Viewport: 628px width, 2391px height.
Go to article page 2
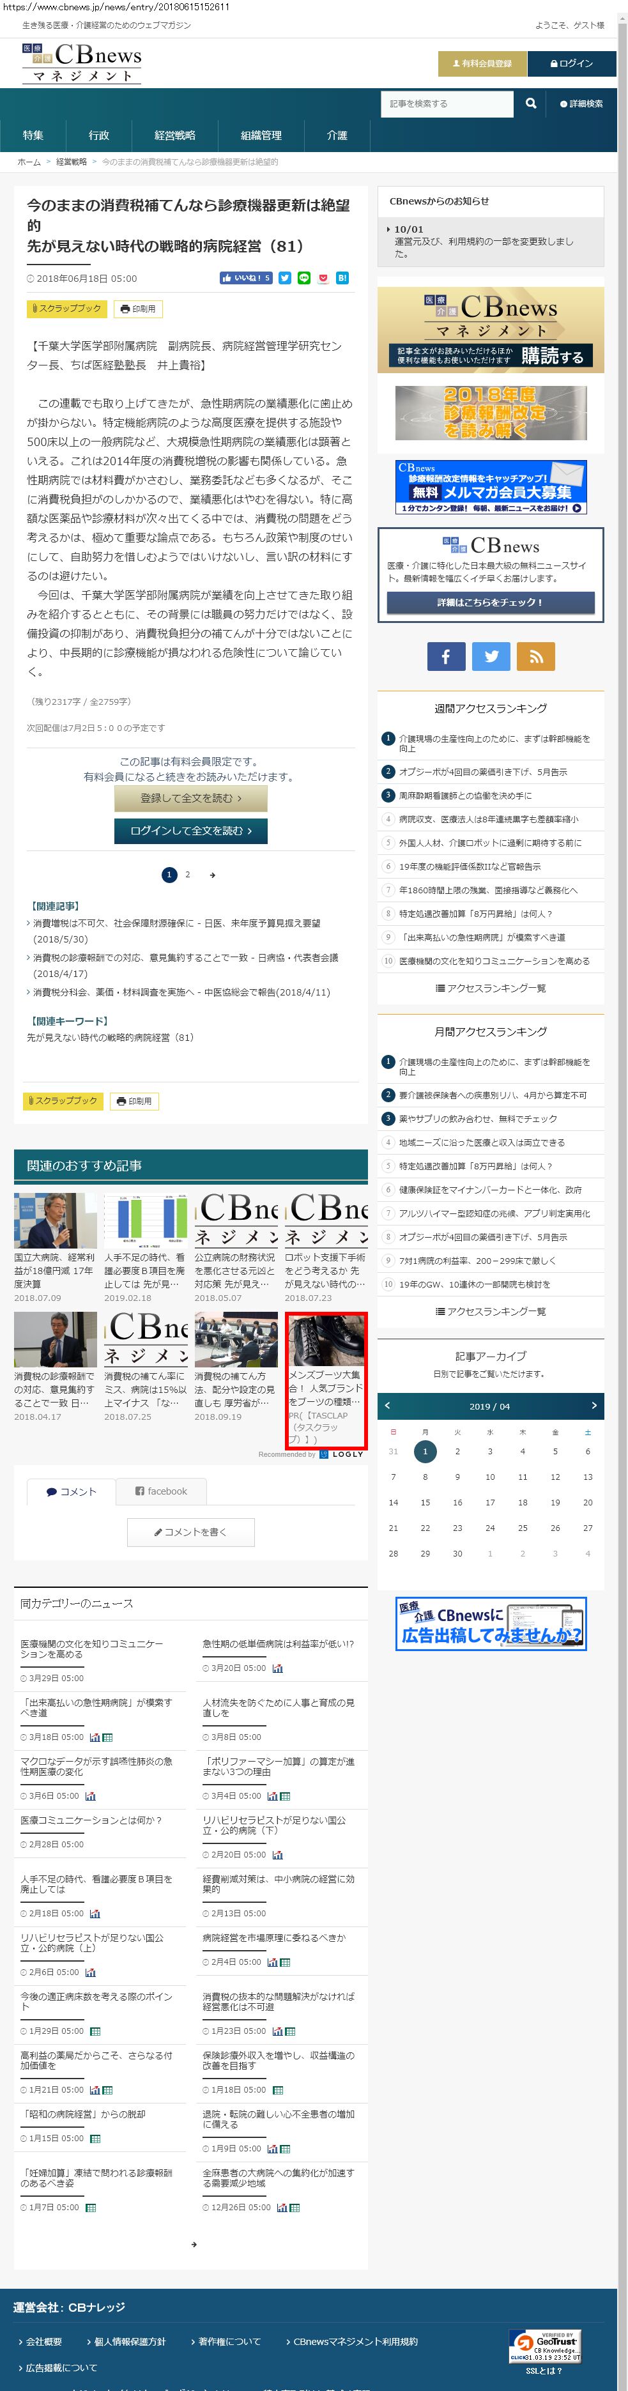(x=187, y=874)
